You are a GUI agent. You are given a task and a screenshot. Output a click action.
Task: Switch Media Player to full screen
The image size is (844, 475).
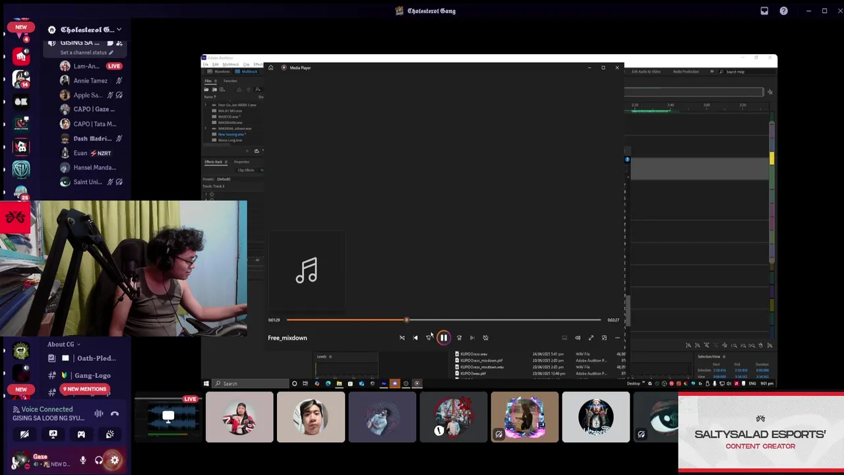591,338
